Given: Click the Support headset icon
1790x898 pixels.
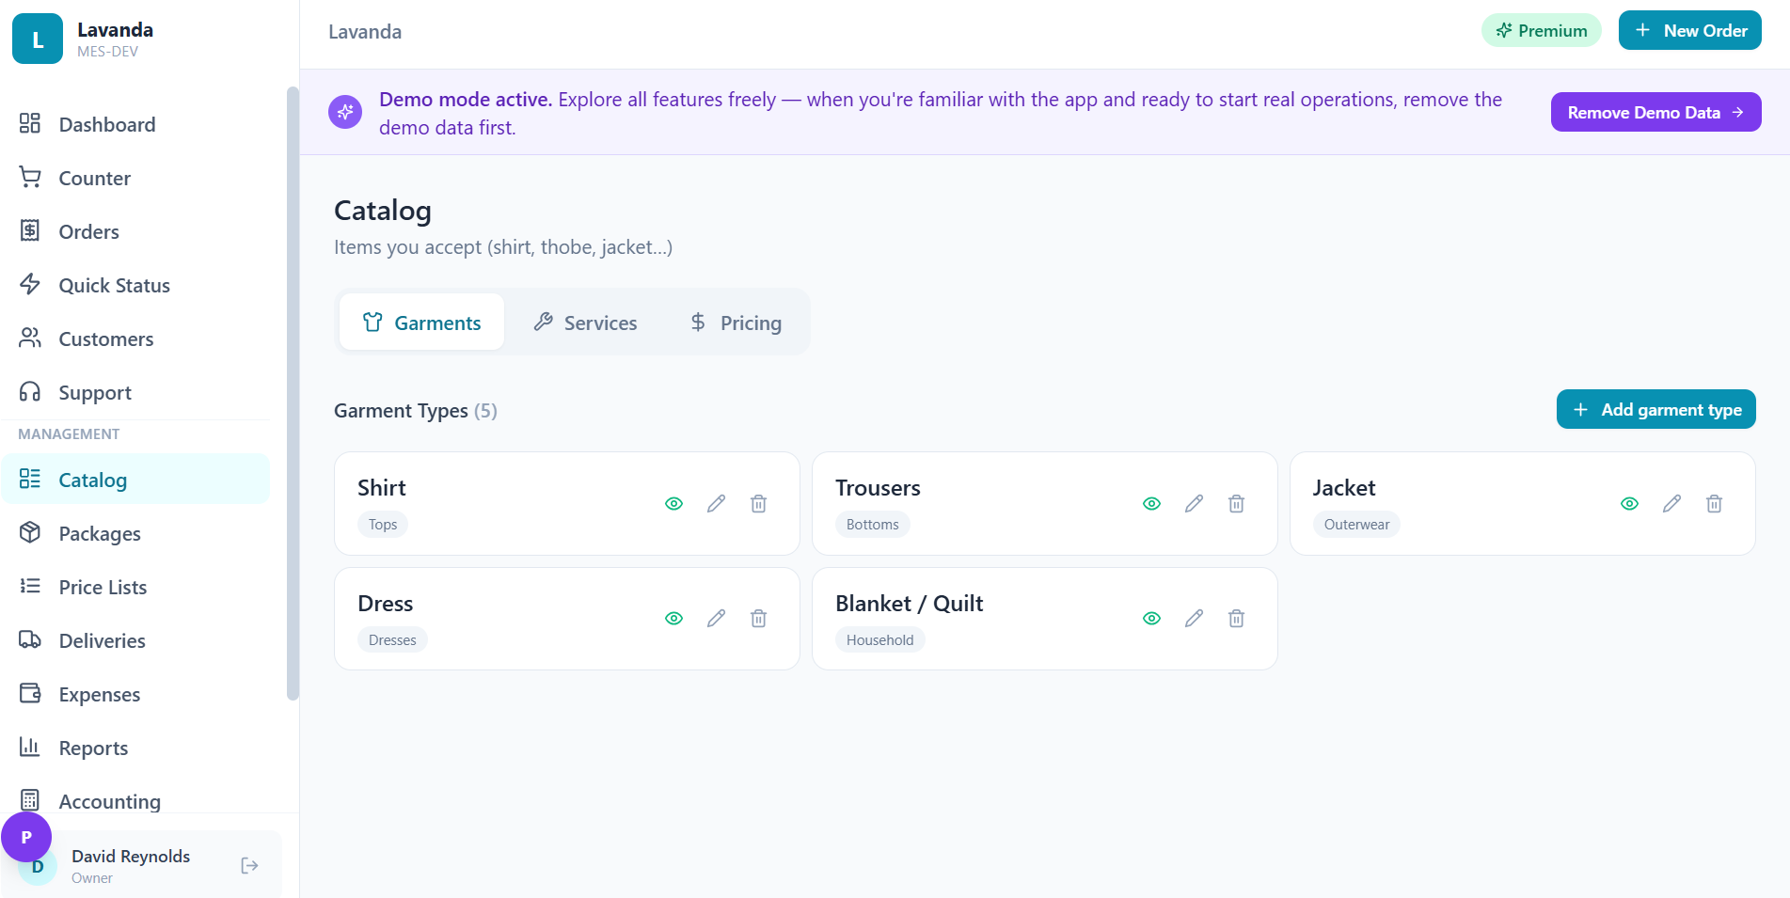Looking at the screenshot, I should 30,391.
